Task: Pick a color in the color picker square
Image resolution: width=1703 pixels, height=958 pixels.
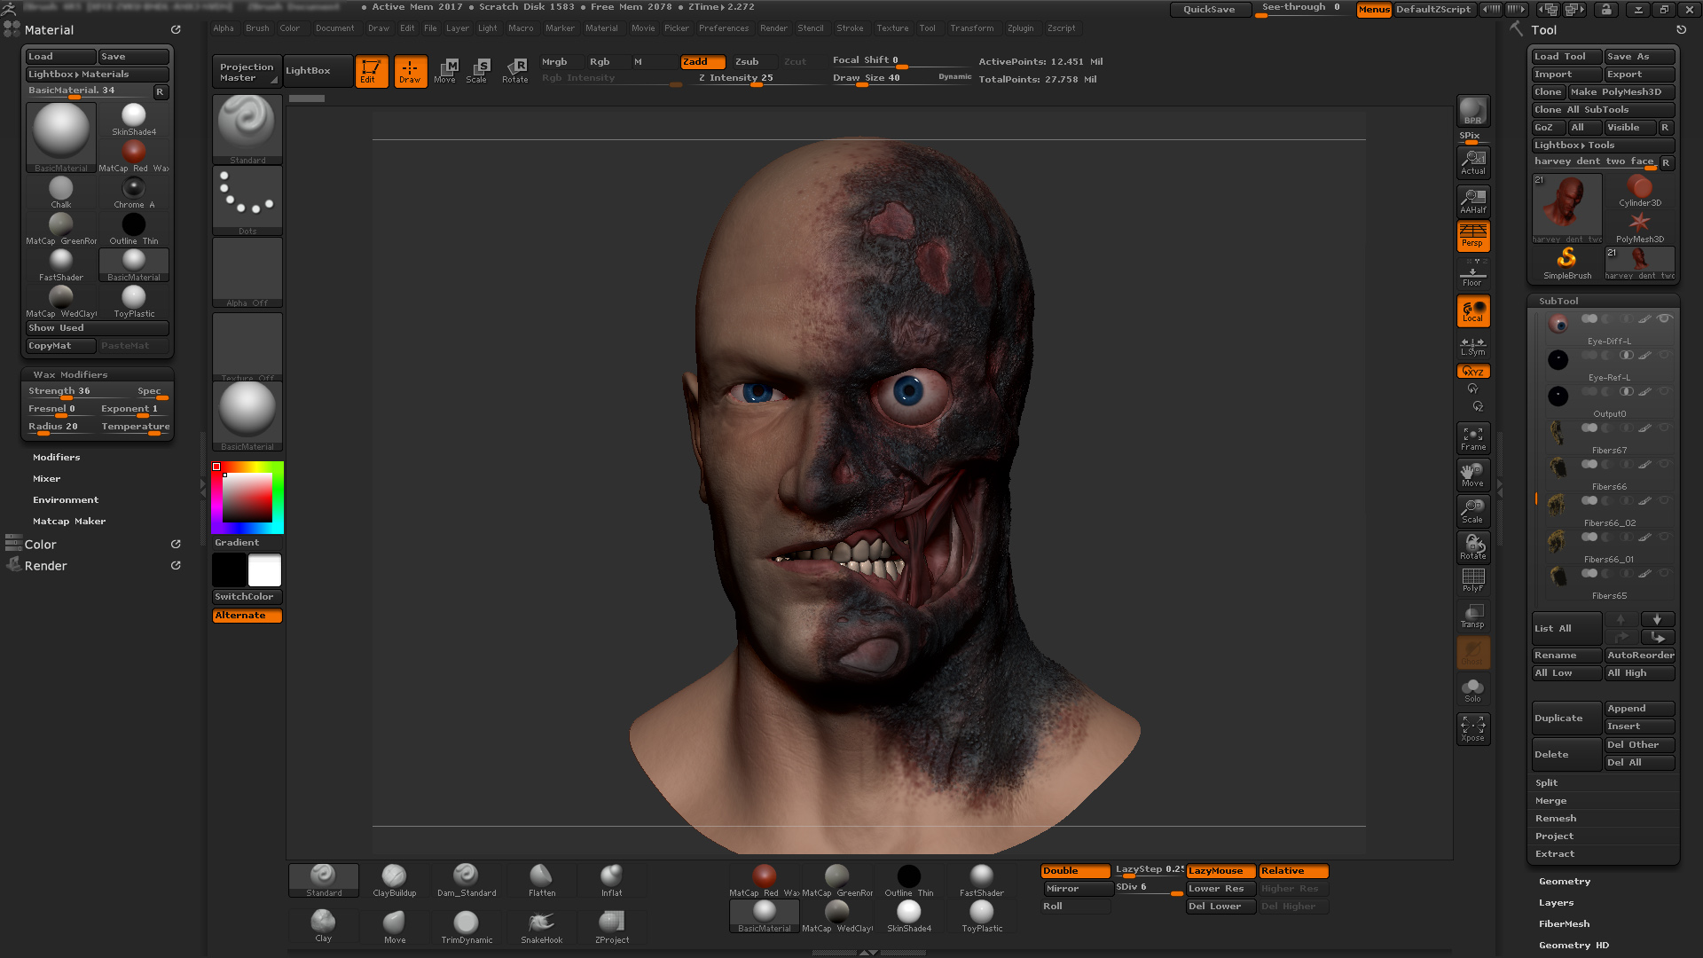Action: coord(247,498)
